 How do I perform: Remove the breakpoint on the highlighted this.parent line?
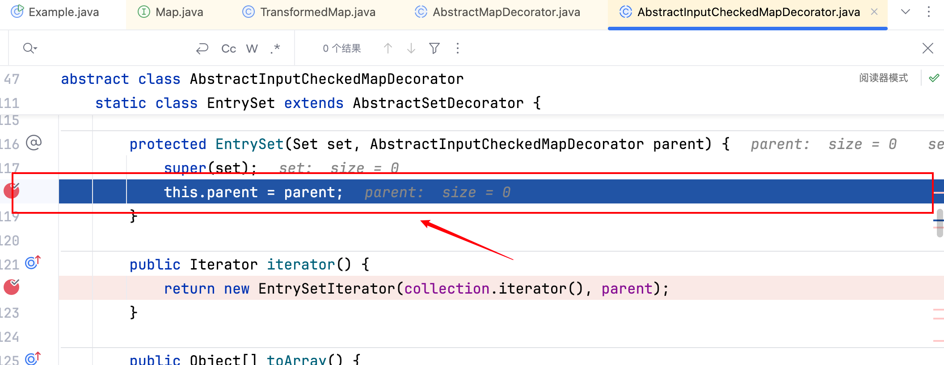click(x=12, y=191)
